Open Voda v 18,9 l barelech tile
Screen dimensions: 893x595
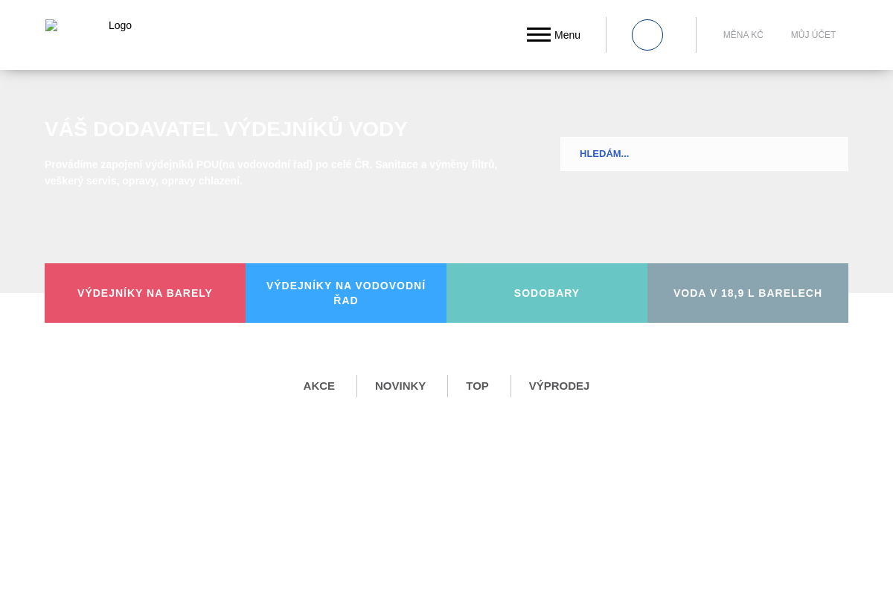pos(748,293)
